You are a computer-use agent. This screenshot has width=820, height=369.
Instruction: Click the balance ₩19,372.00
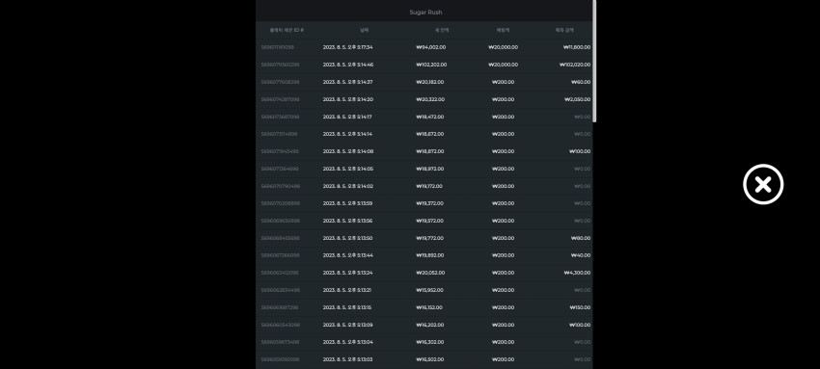[x=430, y=203]
